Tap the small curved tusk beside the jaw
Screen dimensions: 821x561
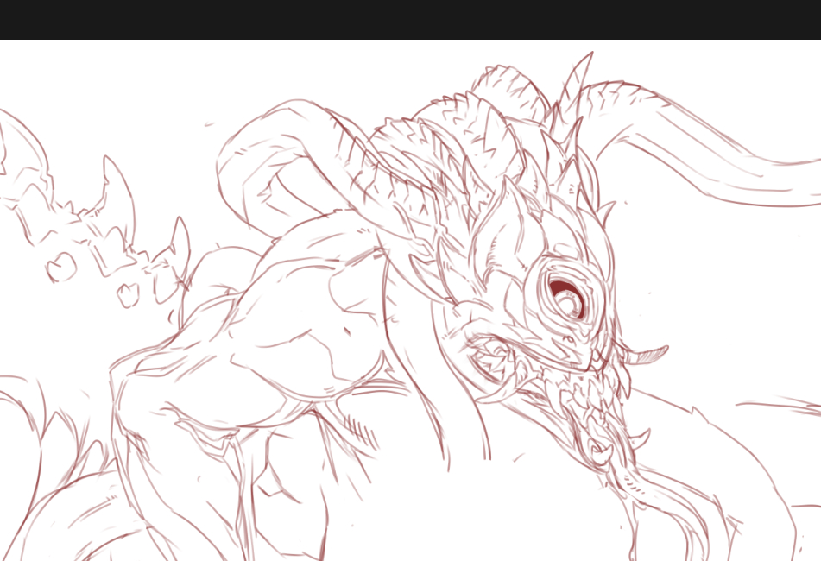click(x=649, y=354)
